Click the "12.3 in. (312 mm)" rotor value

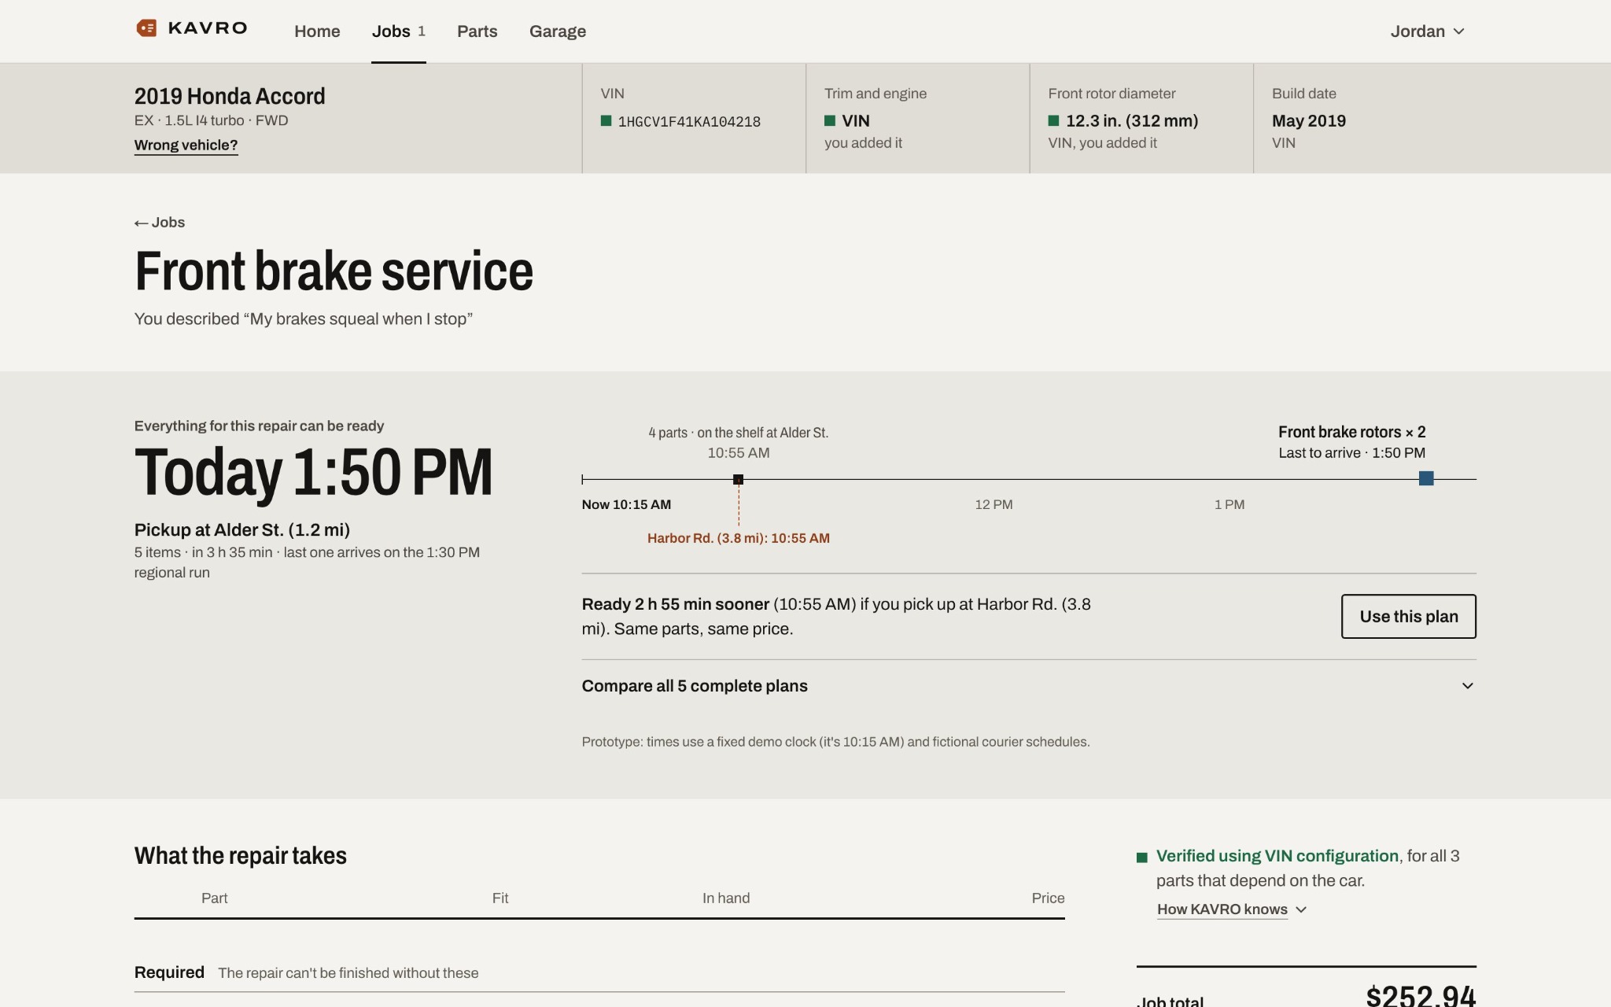[x=1131, y=121]
